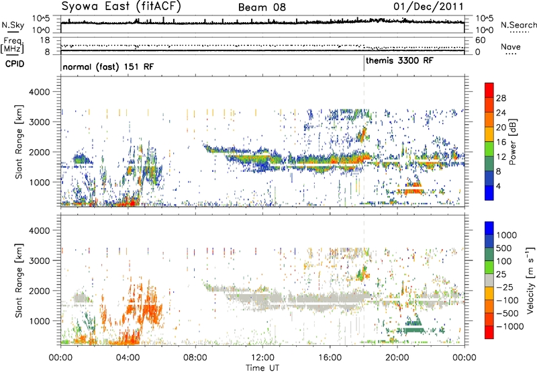Click the "4000" tick on power panel
This screenshot has width=537, height=372.
tap(40, 92)
